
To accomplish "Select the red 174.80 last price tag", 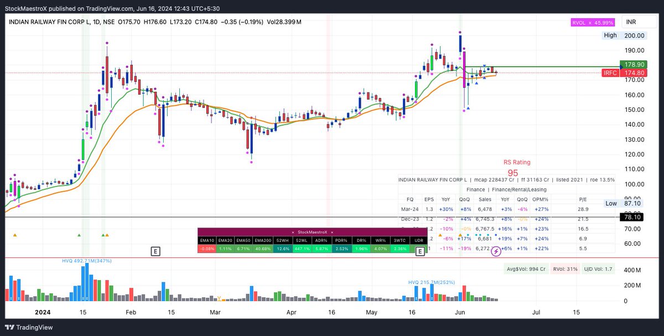I will 634,73.
